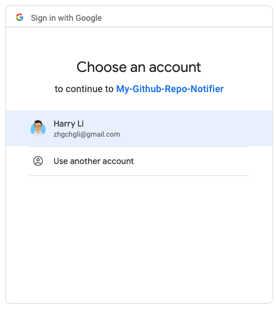The image size is (276, 309).
Task: Choose the Harry Li account row
Action: click(139, 128)
